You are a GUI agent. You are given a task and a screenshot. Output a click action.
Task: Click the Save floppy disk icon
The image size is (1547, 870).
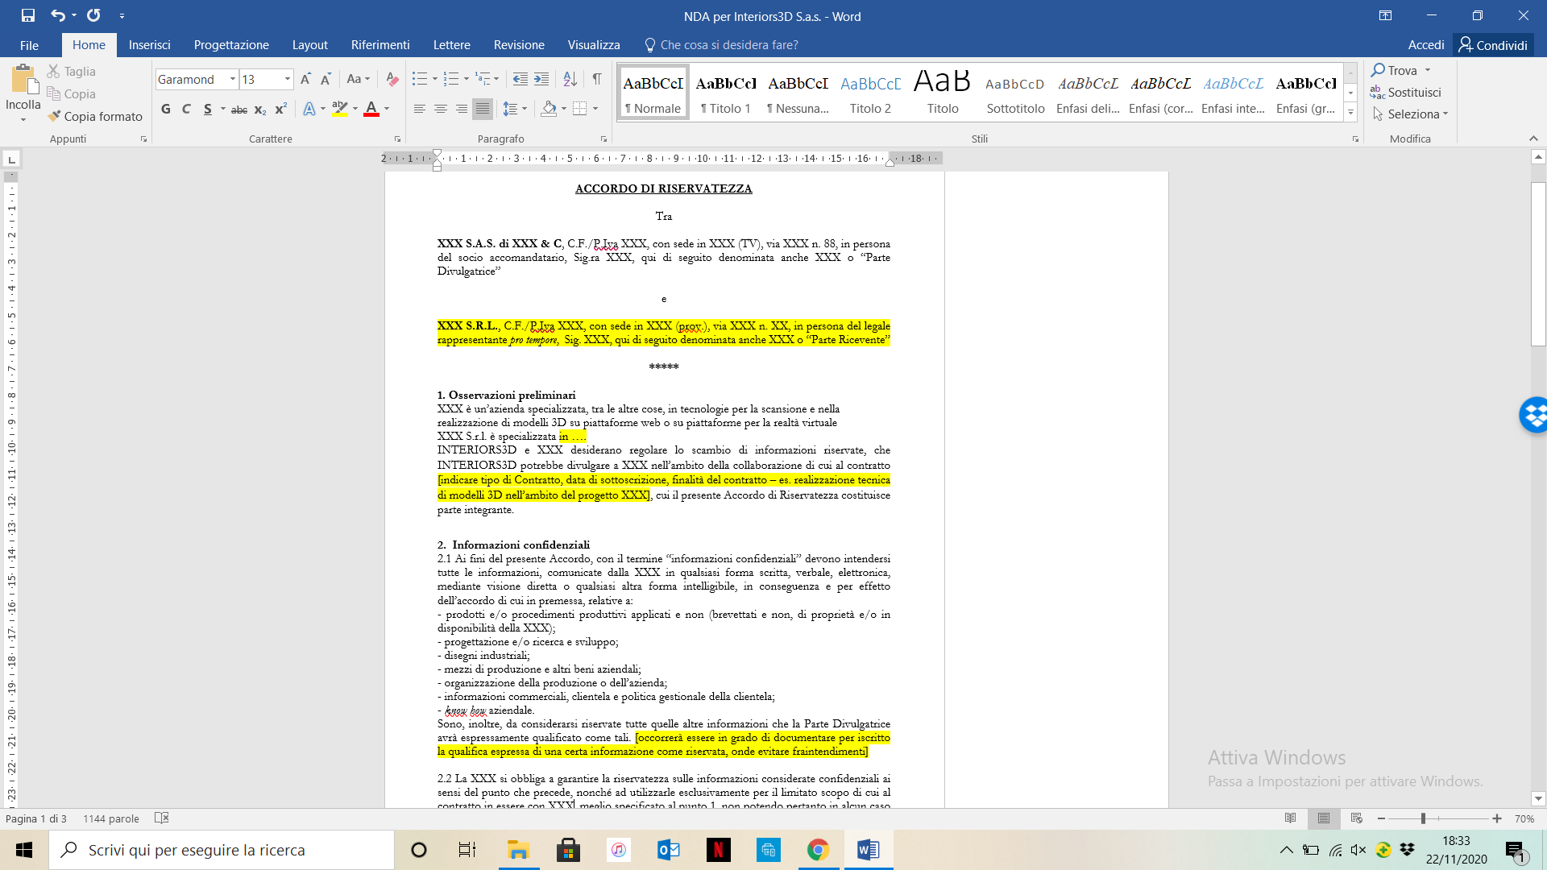[27, 15]
